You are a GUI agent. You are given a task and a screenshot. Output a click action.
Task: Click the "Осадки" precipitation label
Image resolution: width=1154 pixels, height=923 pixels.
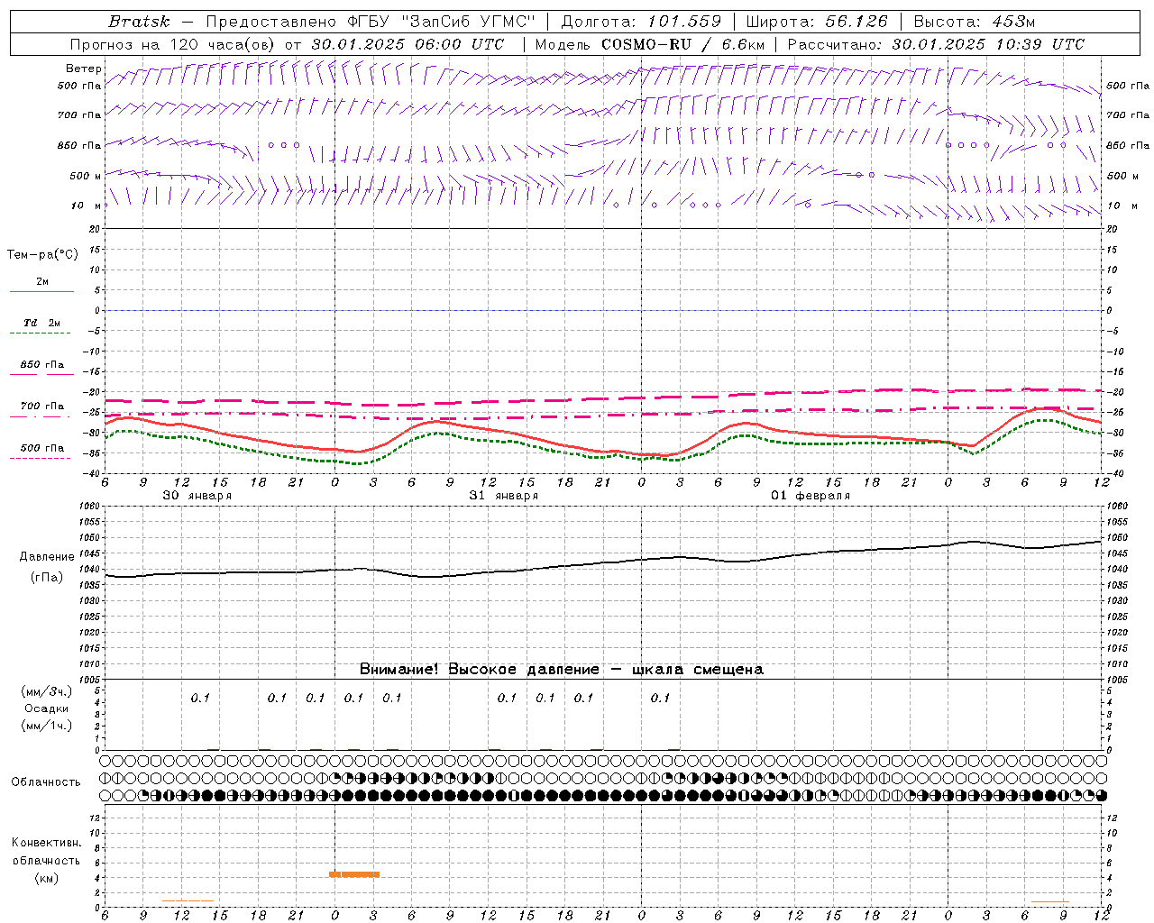(47, 708)
